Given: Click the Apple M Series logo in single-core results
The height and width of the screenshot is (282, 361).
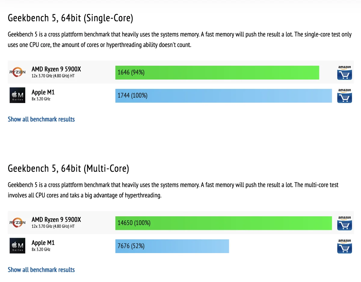Looking at the screenshot, I should click(x=17, y=95).
